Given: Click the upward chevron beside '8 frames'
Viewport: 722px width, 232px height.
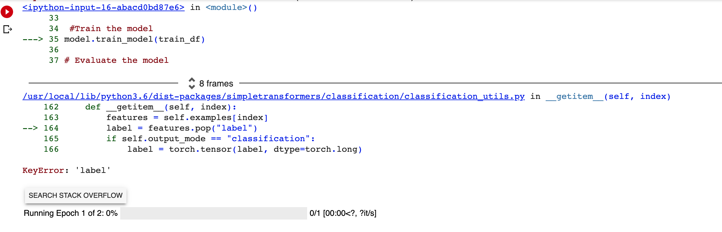Looking at the screenshot, I should click(192, 80).
